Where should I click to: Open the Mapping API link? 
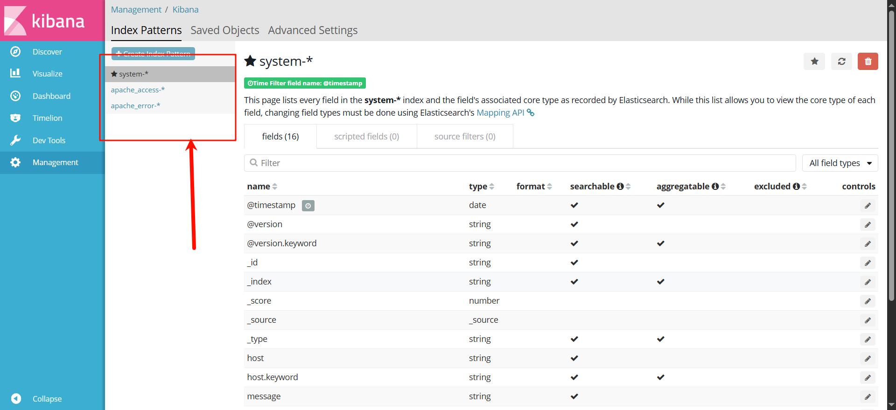tap(500, 113)
